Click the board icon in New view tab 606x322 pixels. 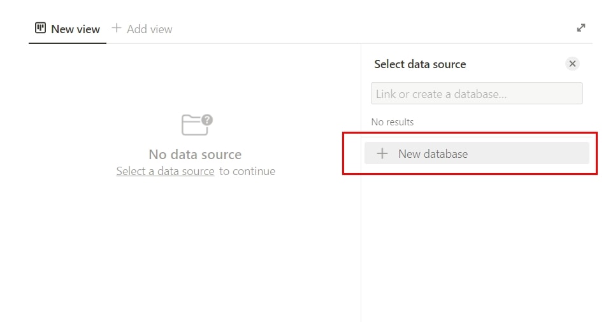(40, 28)
